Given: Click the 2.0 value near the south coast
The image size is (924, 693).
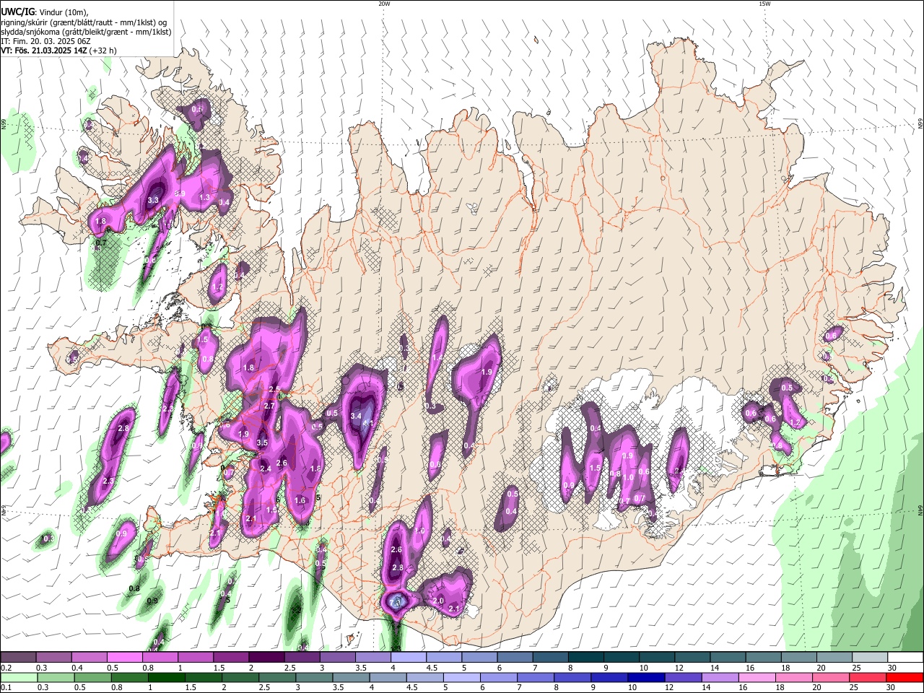Looking at the screenshot, I should pyautogui.click(x=438, y=601).
